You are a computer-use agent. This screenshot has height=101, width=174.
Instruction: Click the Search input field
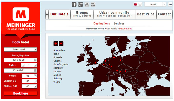click(153, 4)
